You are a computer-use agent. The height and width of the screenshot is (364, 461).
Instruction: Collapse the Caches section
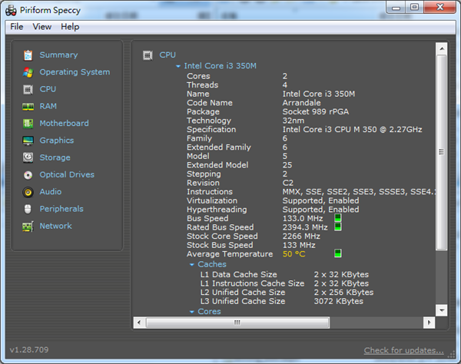click(192, 265)
